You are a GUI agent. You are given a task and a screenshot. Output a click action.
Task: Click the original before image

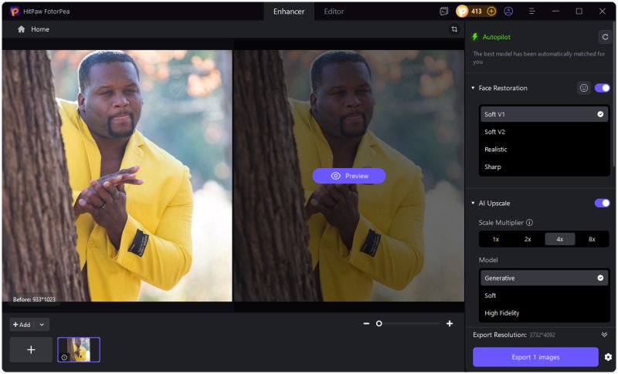coord(117,176)
